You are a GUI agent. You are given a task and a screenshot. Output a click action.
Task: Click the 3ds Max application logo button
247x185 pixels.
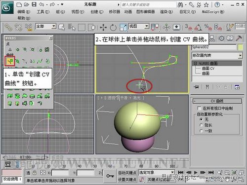(x=7, y=7)
